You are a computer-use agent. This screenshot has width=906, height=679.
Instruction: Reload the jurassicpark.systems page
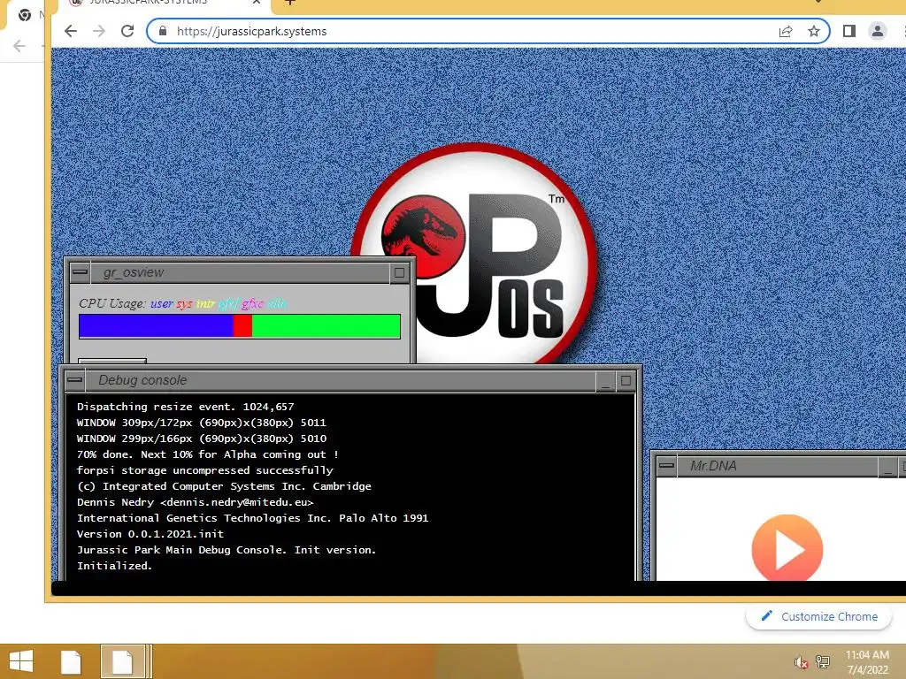pos(127,31)
